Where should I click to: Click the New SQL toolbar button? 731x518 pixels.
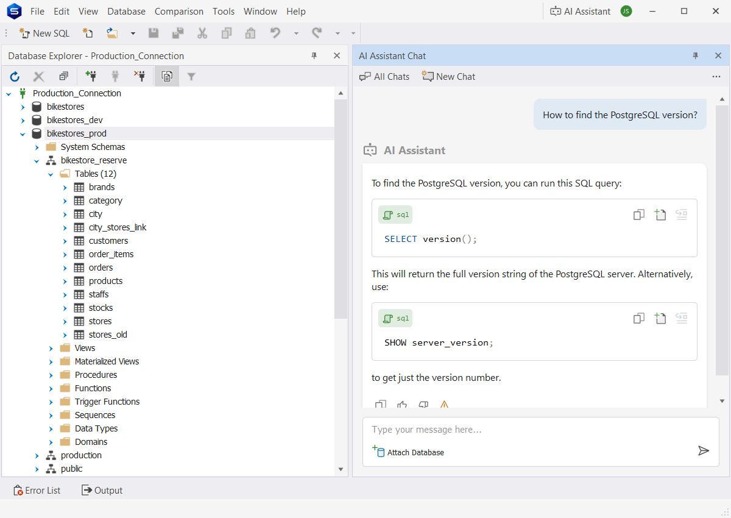click(x=44, y=34)
